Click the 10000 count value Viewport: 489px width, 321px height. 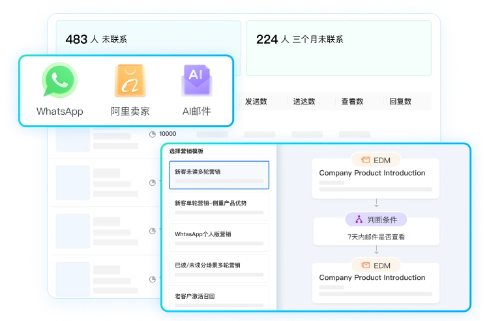(168, 134)
